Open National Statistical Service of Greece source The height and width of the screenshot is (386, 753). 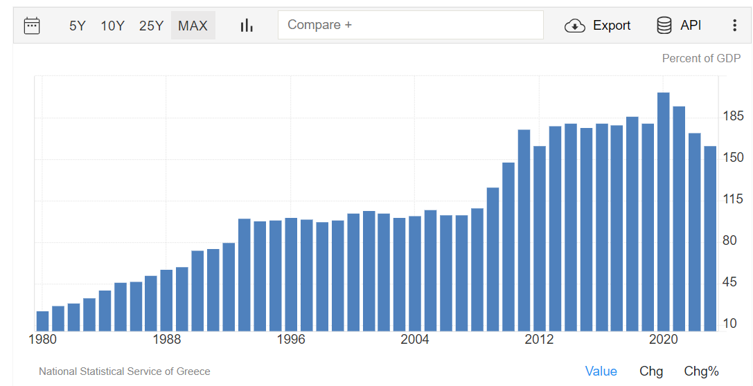[x=125, y=371]
